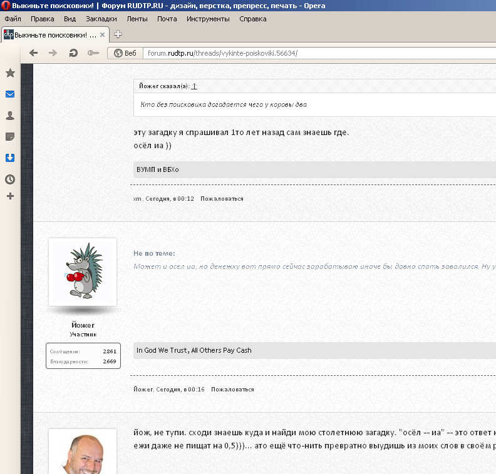Screen dimensions: 496x474
Task: Open the Mail panel envelope icon
Action: [x=10, y=94]
